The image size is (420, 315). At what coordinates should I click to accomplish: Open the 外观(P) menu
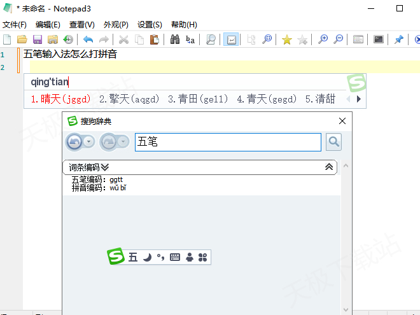116,25
